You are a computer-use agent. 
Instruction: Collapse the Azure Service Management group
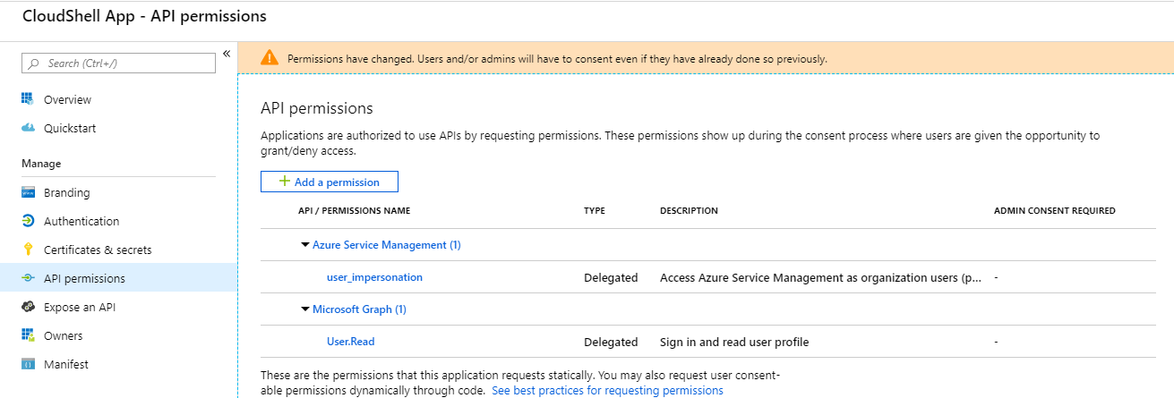[305, 245]
